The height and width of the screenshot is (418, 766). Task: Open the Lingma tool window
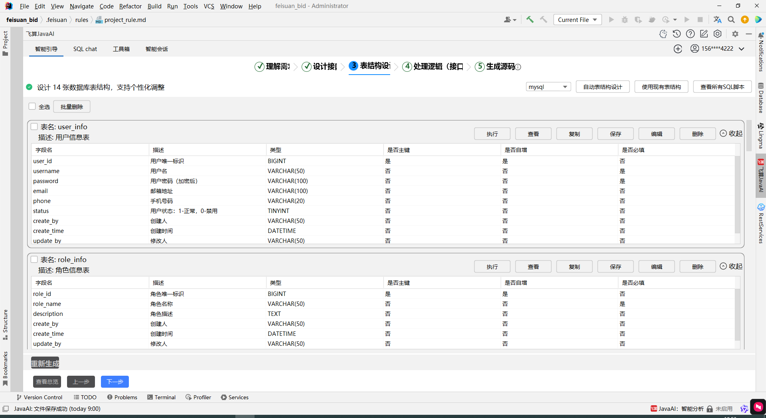point(761,136)
